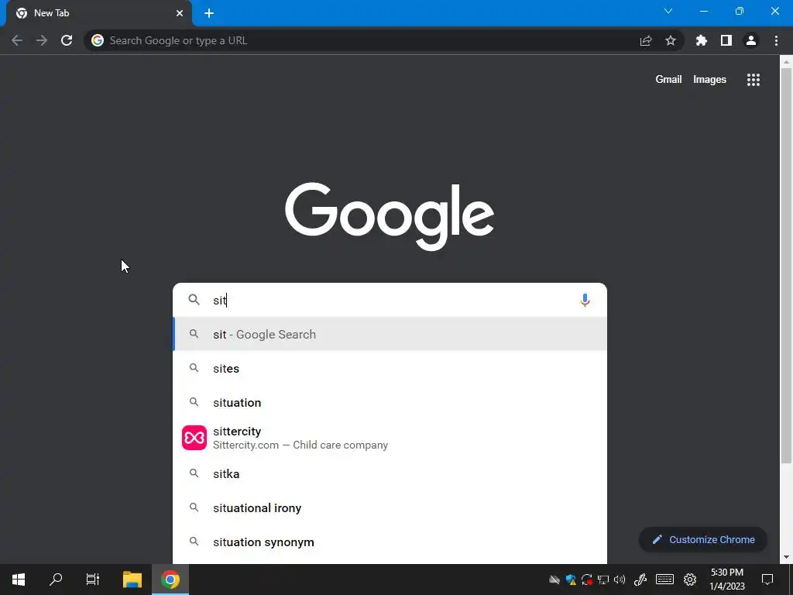Click the sittercity logo icon
The width and height of the screenshot is (793, 595).
tap(194, 438)
